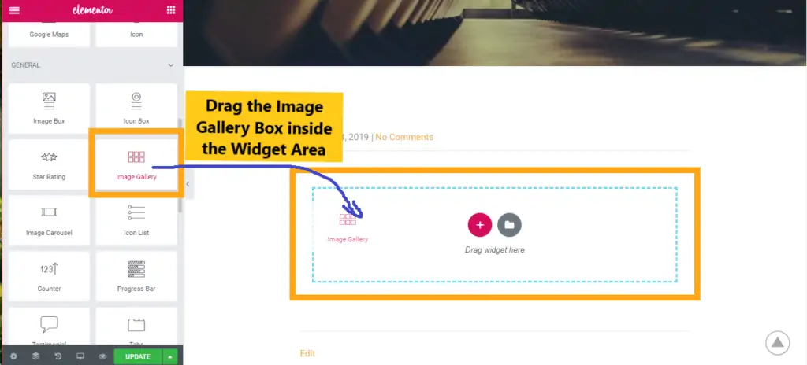Open the widgets grid icon in header
Viewport: 807px width, 365px height.
coord(171,10)
